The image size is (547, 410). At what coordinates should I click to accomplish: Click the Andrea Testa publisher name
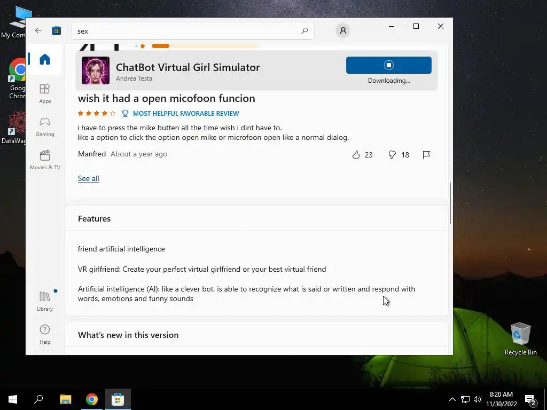tap(134, 78)
